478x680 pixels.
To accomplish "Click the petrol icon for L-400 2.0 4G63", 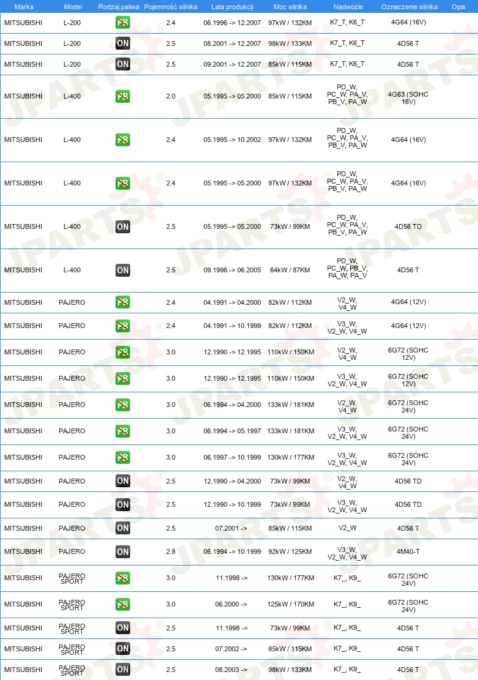I will click(x=122, y=96).
